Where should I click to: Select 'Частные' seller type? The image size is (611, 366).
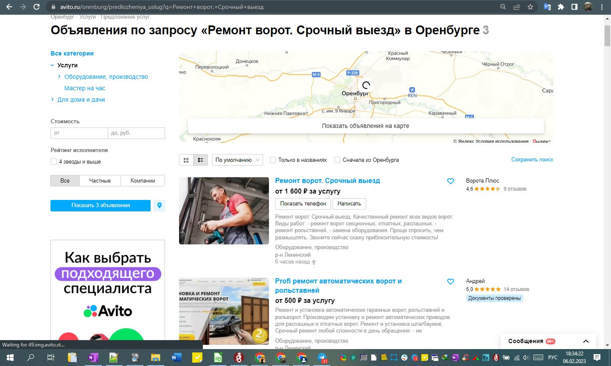click(x=100, y=181)
